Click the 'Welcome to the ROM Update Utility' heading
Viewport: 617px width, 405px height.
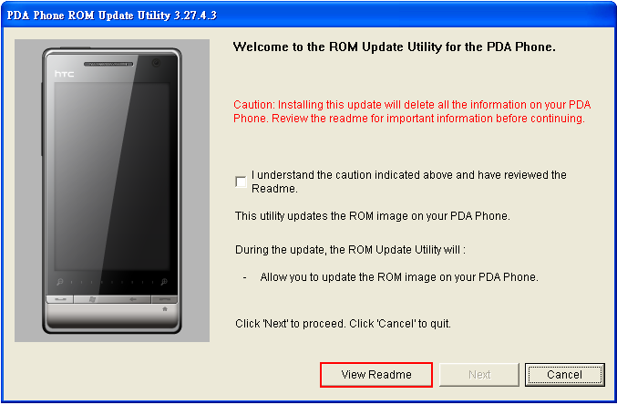pos(395,47)
